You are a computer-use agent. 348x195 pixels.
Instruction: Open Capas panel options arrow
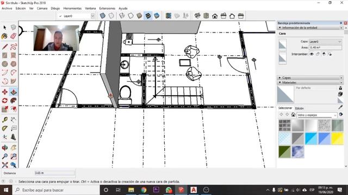pos(341,78)
